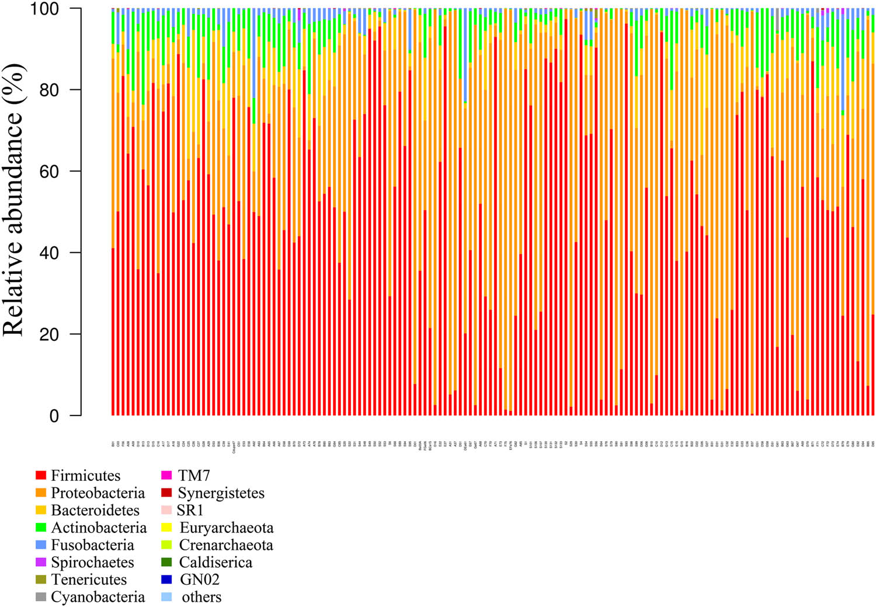This screenshot has width=876, height=607.
Task: Click the 20 tick label on y-axis
Action: click(x=49, y=334)
